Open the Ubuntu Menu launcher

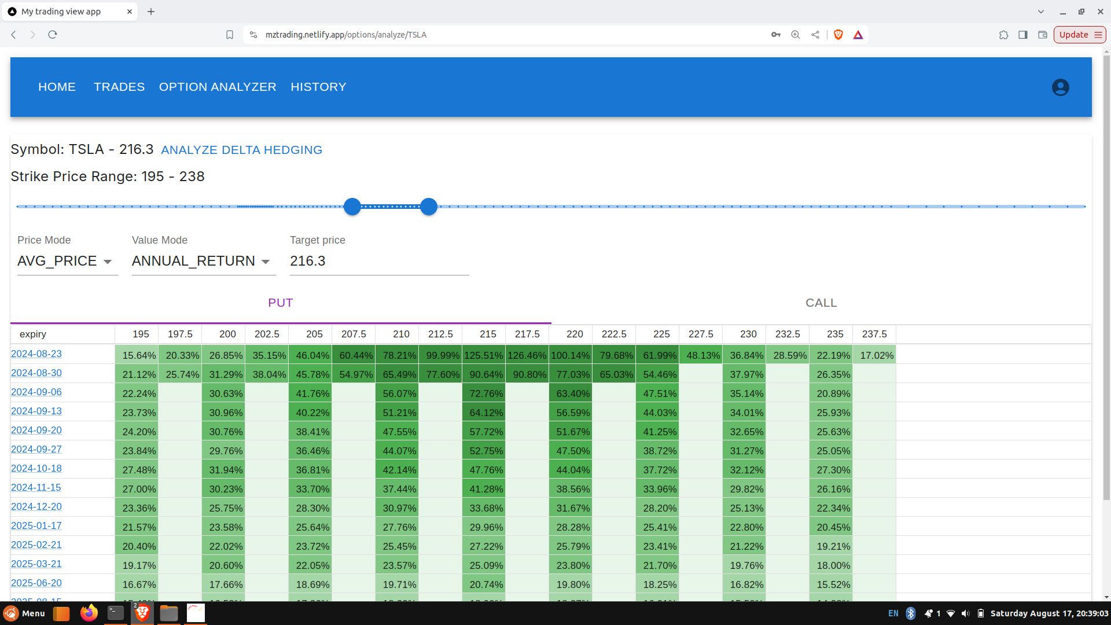(24, 613)
